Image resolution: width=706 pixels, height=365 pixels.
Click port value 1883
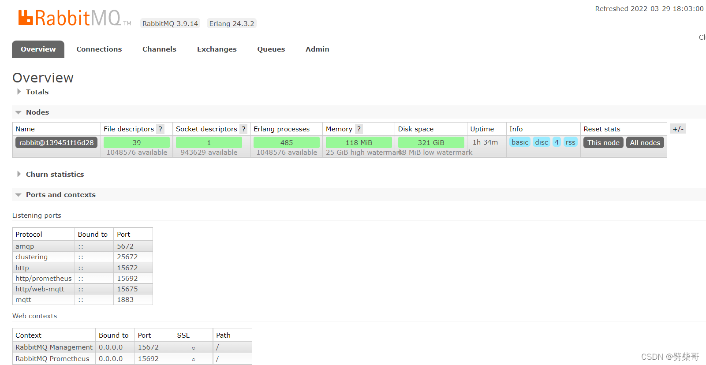(125, 299)
